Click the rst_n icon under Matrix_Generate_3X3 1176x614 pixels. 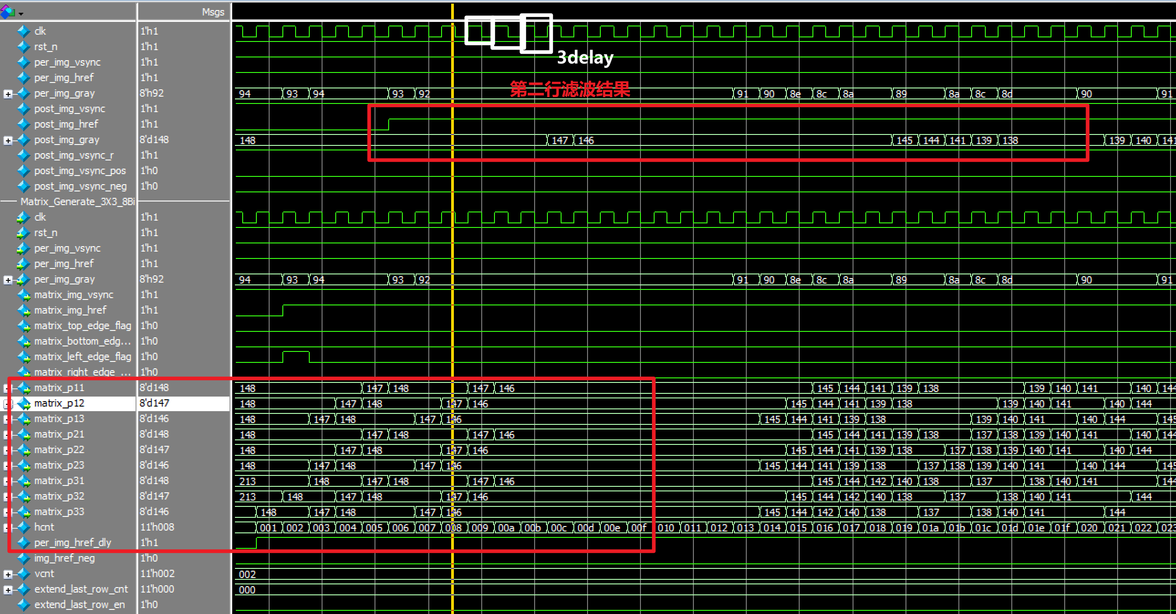24,232
